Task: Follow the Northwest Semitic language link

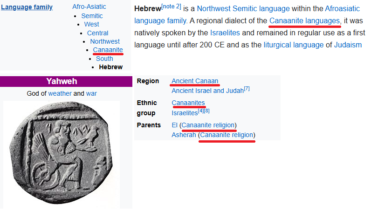Action: [x=243, y=9]
